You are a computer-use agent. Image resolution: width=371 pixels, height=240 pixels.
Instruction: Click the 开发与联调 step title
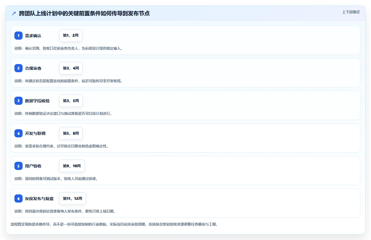click(35, 134)
